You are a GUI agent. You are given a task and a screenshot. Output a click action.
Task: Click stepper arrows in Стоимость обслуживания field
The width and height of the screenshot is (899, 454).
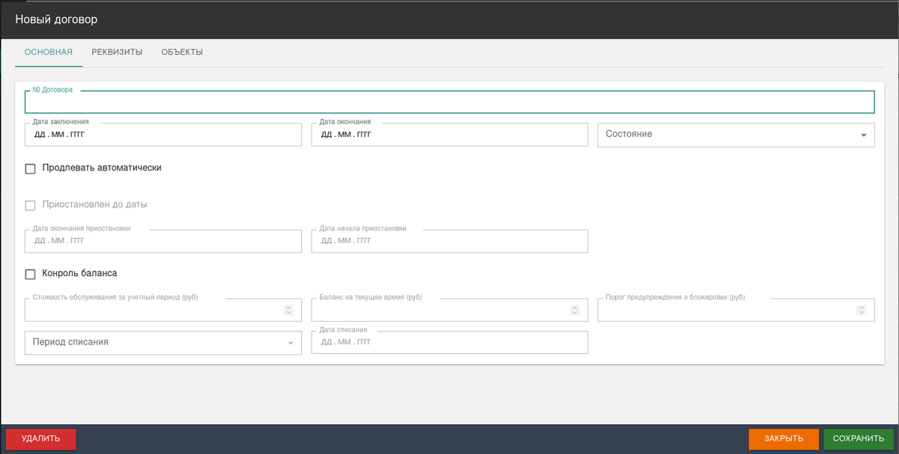(288, 310)
